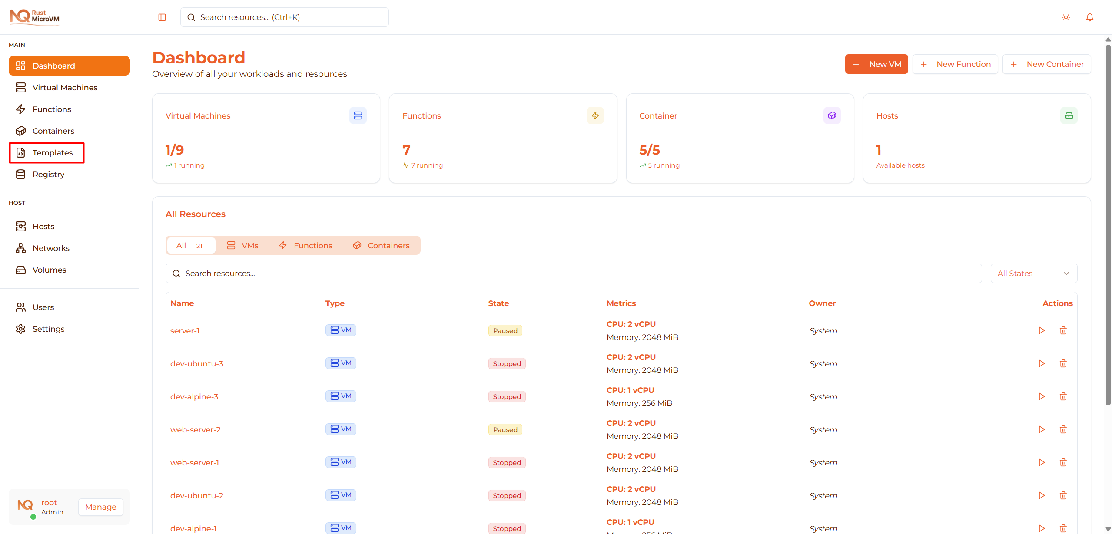Image resolution: width=1112 pixels, height=534 pixels.
Task: Click the Manage button for root user
Action: click(x=100, y=507)
